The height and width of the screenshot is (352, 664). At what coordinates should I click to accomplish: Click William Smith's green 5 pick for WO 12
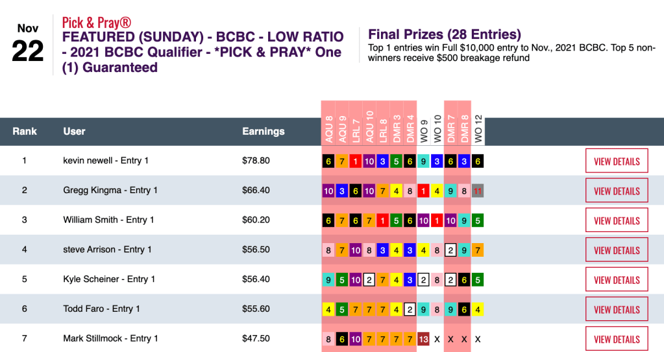click(478, 221)
